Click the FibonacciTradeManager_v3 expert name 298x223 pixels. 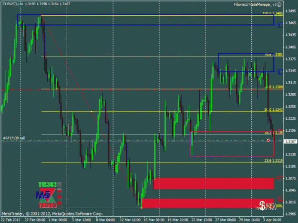[x=255, y=4]
